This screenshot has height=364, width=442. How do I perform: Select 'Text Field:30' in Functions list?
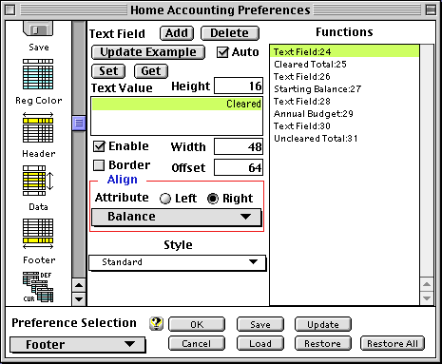(345, 125)
